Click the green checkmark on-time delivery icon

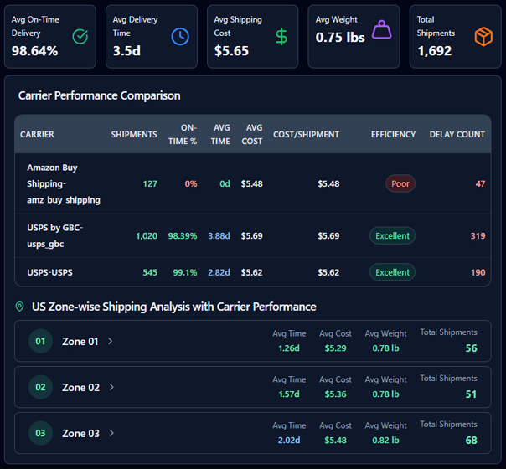point(80,37)
